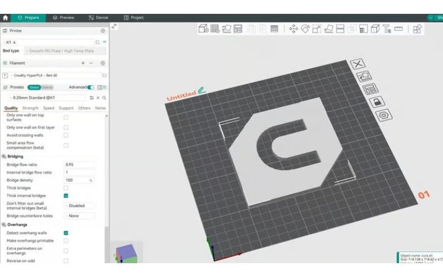This screenshot has height=277, width=443.
Task: Switch to the Preview tab
Action: (64, 18)
